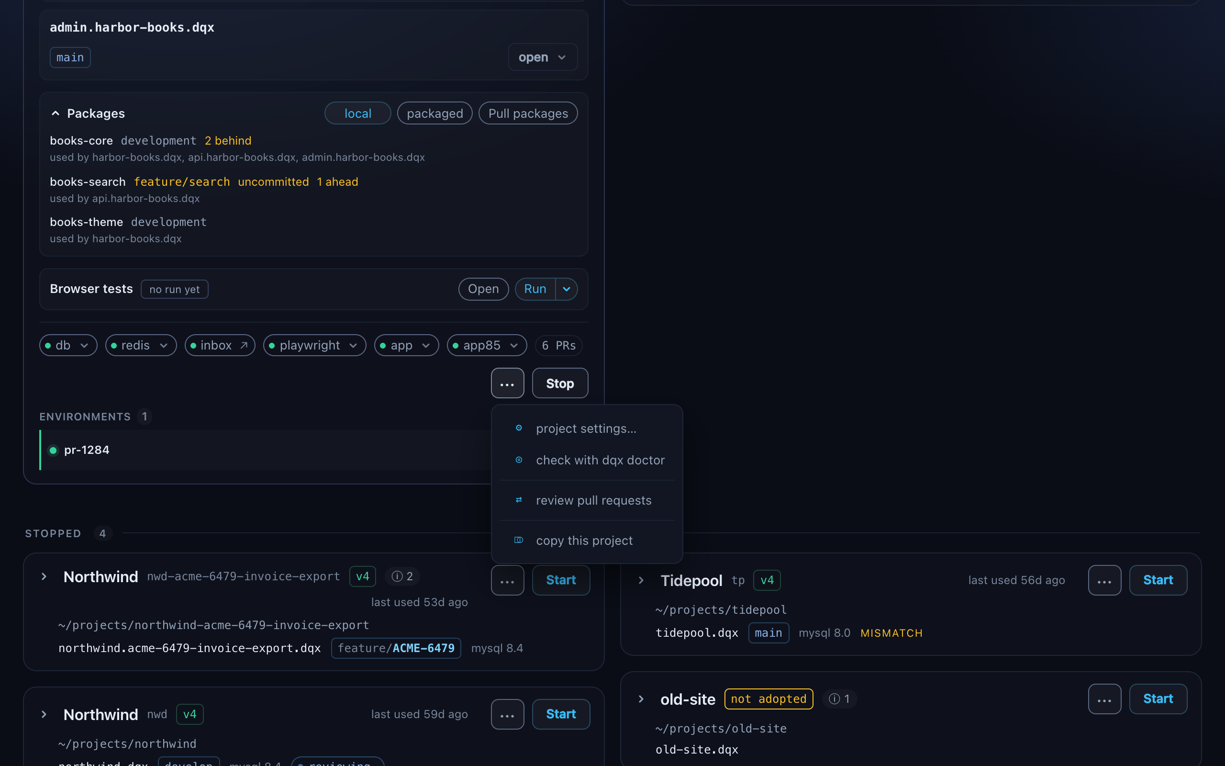Click the pull request arrows icon
1225x766 pixels.
click(x=519, y=500)
